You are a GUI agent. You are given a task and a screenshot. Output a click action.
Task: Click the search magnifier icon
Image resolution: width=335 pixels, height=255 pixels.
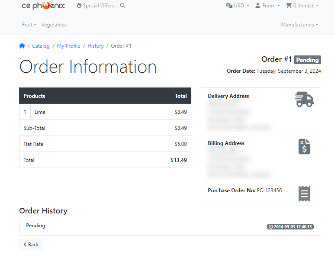pos(122,6)
